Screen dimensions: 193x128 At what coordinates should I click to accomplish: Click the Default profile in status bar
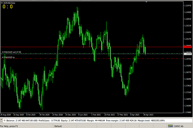58,126
